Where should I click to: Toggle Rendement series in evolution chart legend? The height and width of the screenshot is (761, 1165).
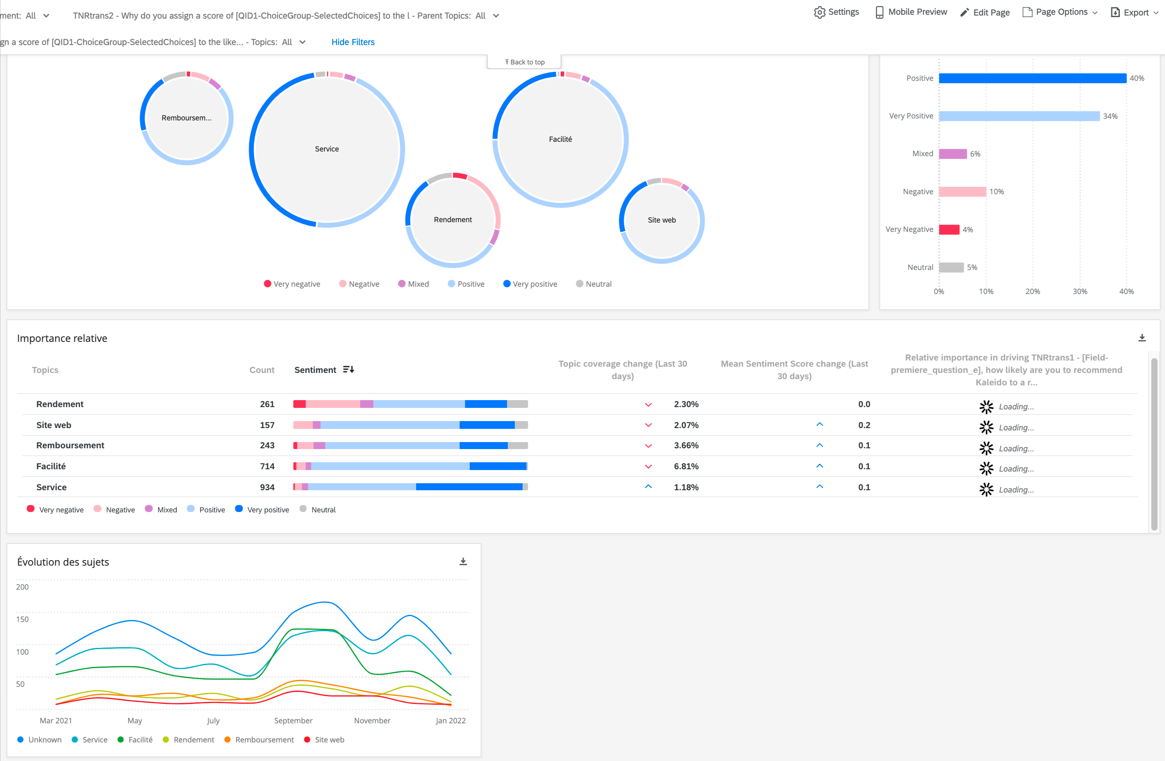(188, 740)
